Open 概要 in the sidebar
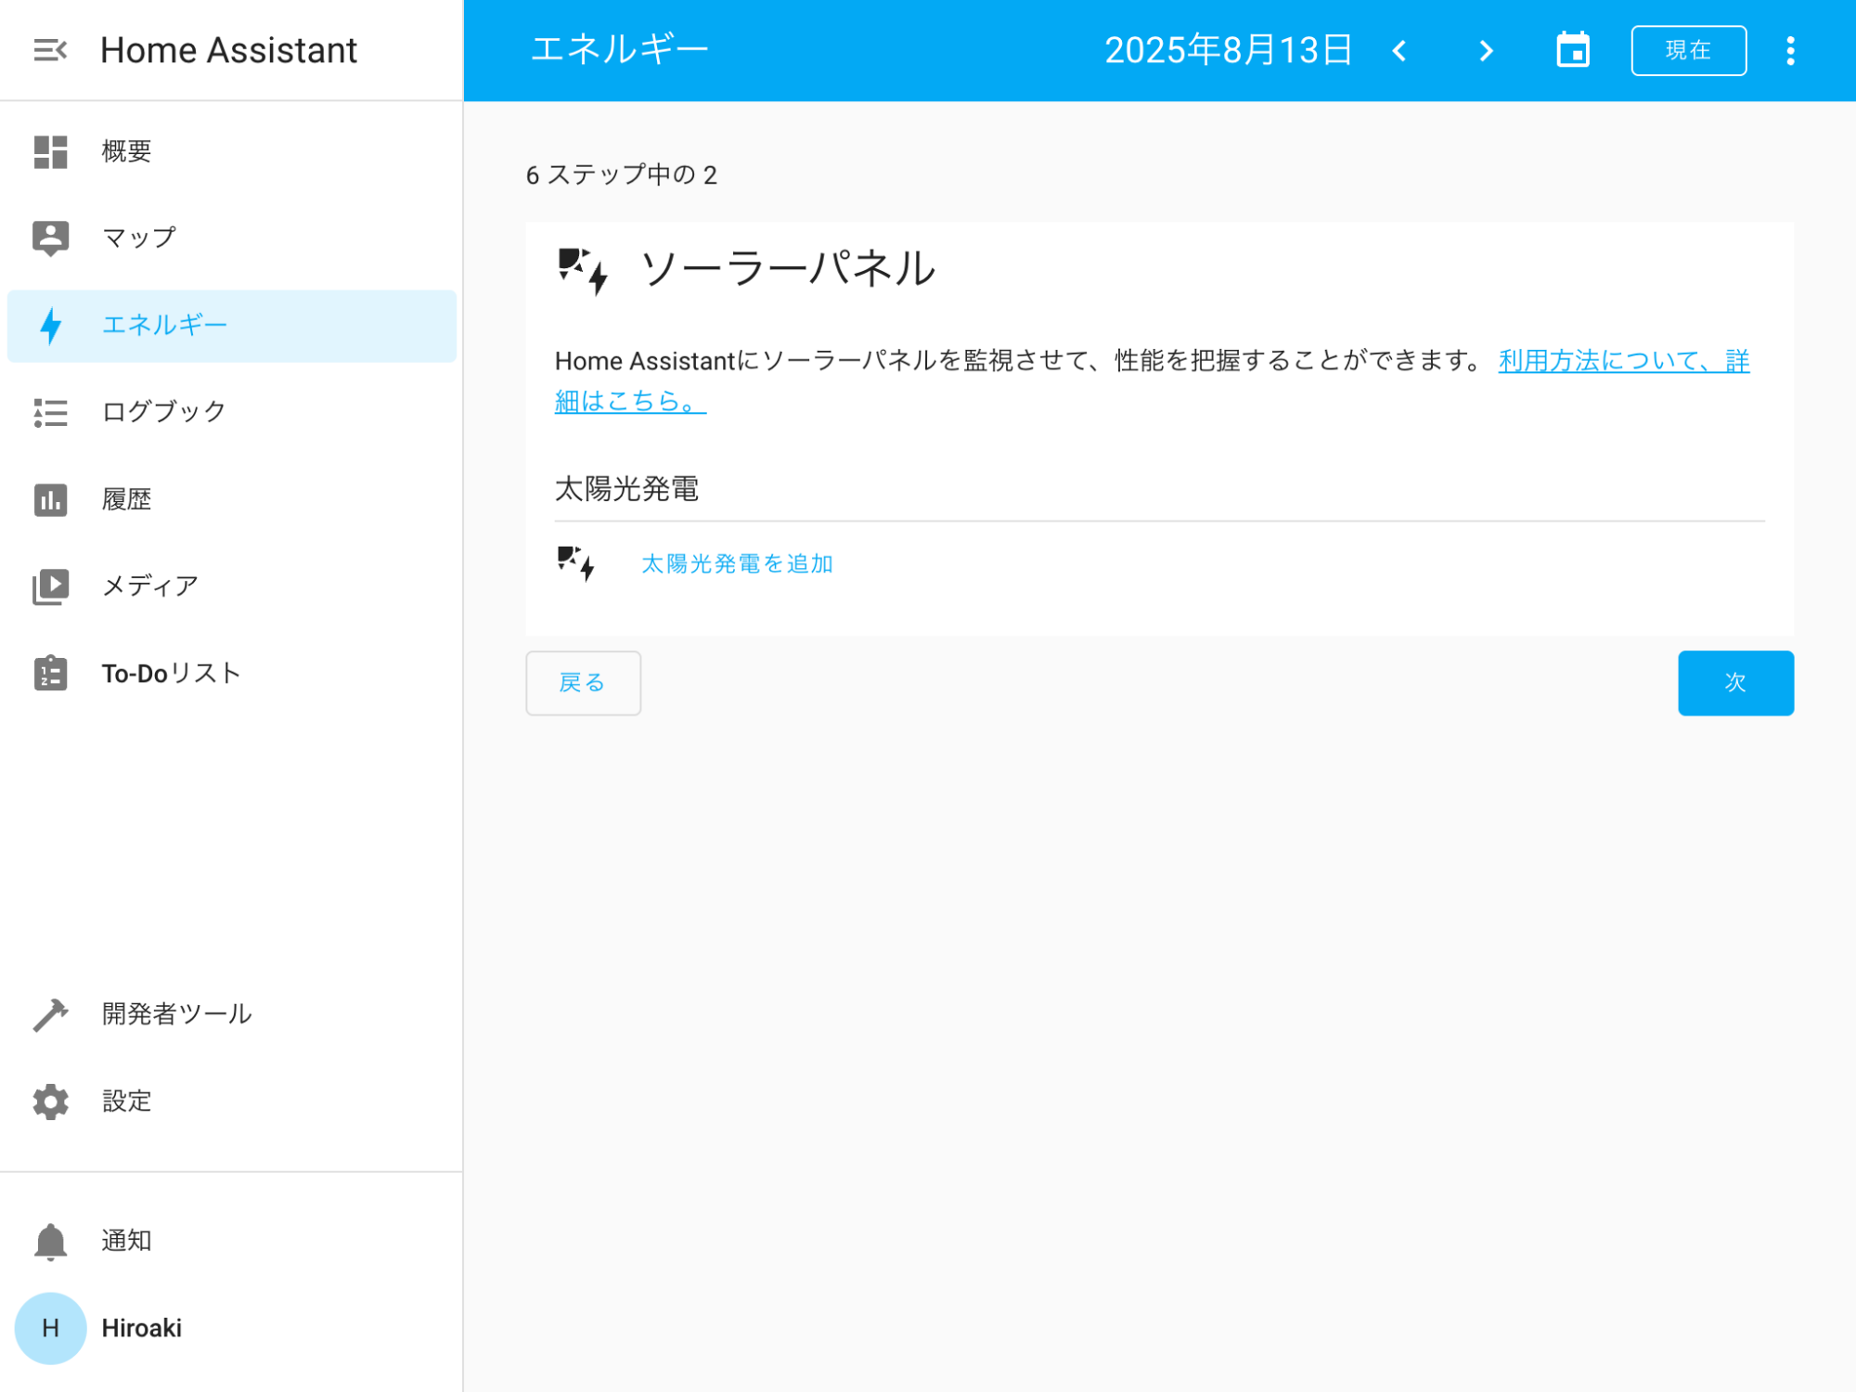This screenshot has height=1392, width=1856. pyautogui.click(x=232, y=151)
